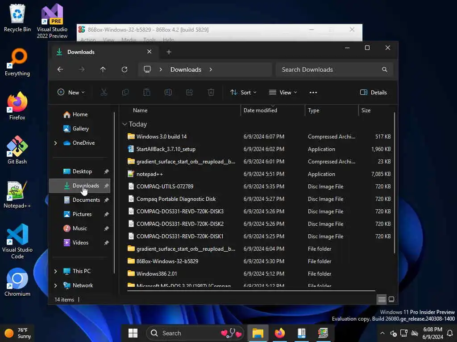Click the Delete trash icon
This screenshot has width=457, height=342.
pyautogui.click(x=211, y=93)
